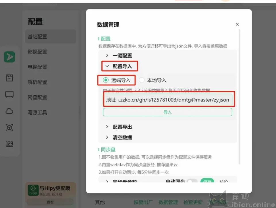Click the cloud icon in sidebar

pos(9,111)
